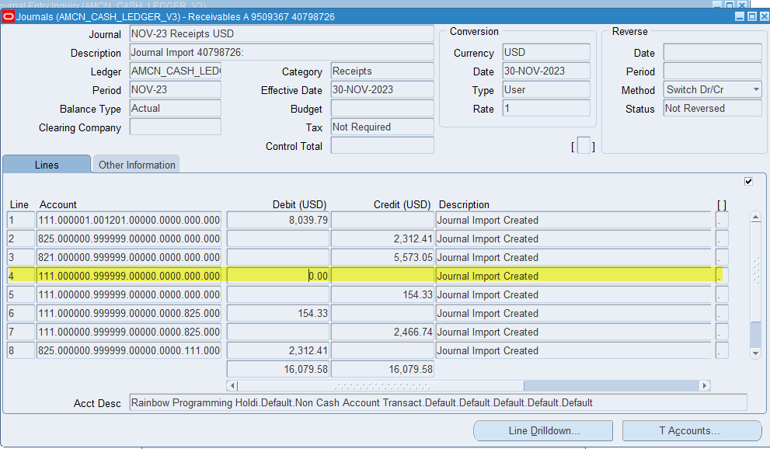Click the Line Drilldown button

(542, 430)
